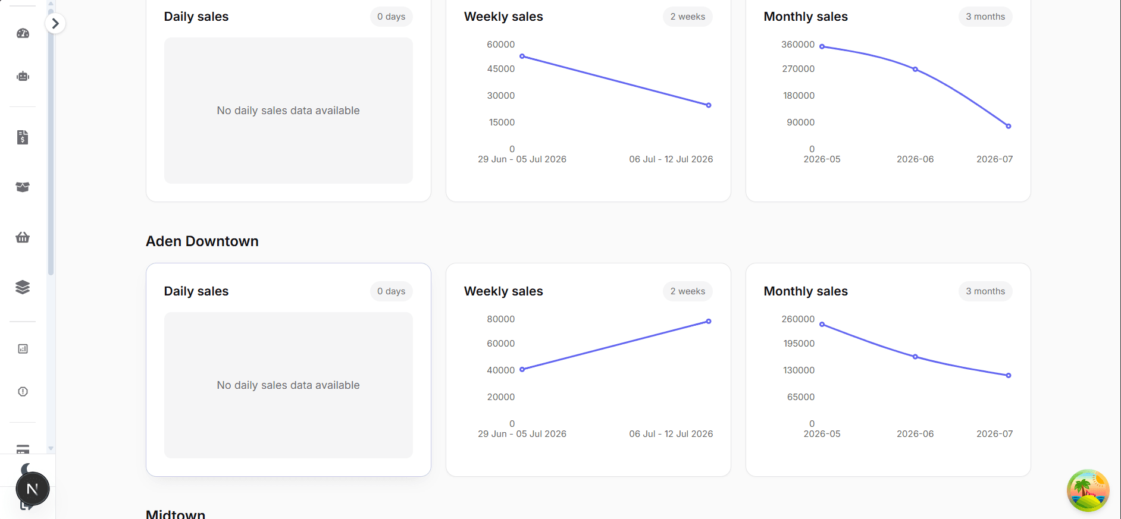
Task: Click the top card's '3 months' badge
Action: tap(985, 17)
